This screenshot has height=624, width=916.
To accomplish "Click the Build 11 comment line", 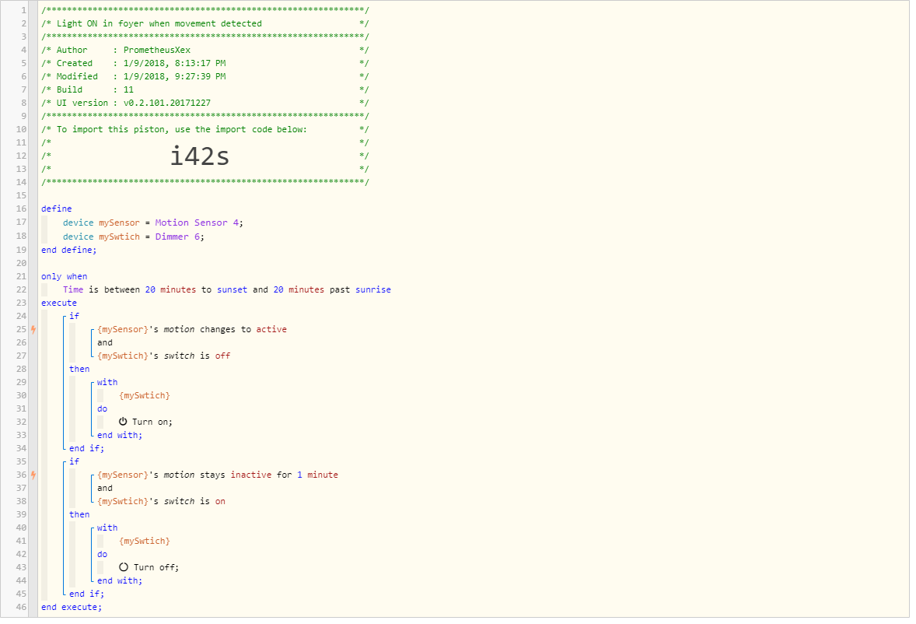I will 205,90.
